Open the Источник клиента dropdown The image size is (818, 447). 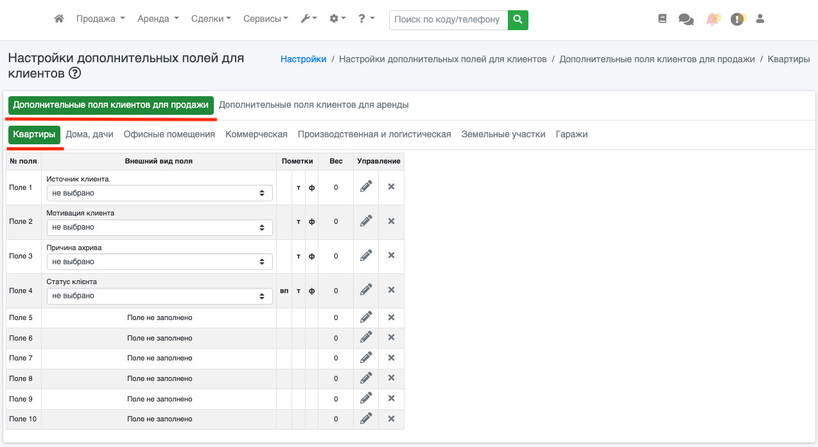tap(159, 193)
